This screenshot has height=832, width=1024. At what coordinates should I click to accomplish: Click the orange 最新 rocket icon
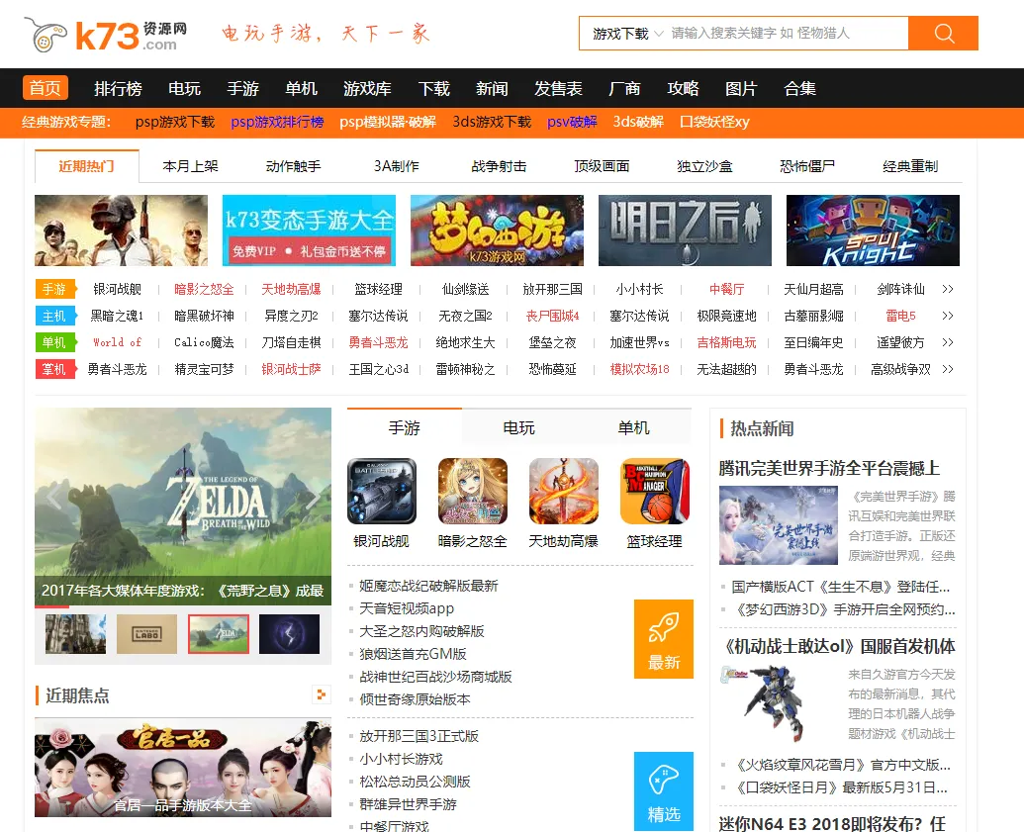point(664,639)
